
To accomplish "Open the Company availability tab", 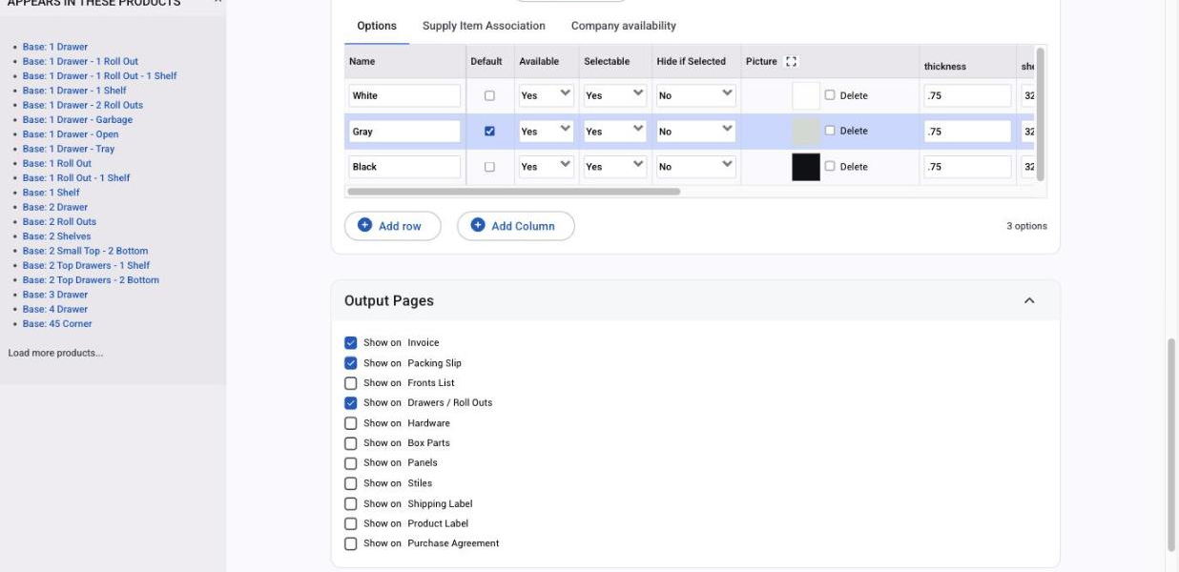I will click(x=624, y=26).
